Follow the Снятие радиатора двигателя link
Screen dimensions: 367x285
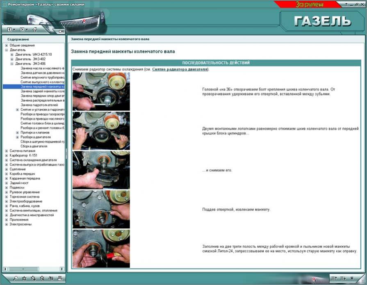pos(180,69)
